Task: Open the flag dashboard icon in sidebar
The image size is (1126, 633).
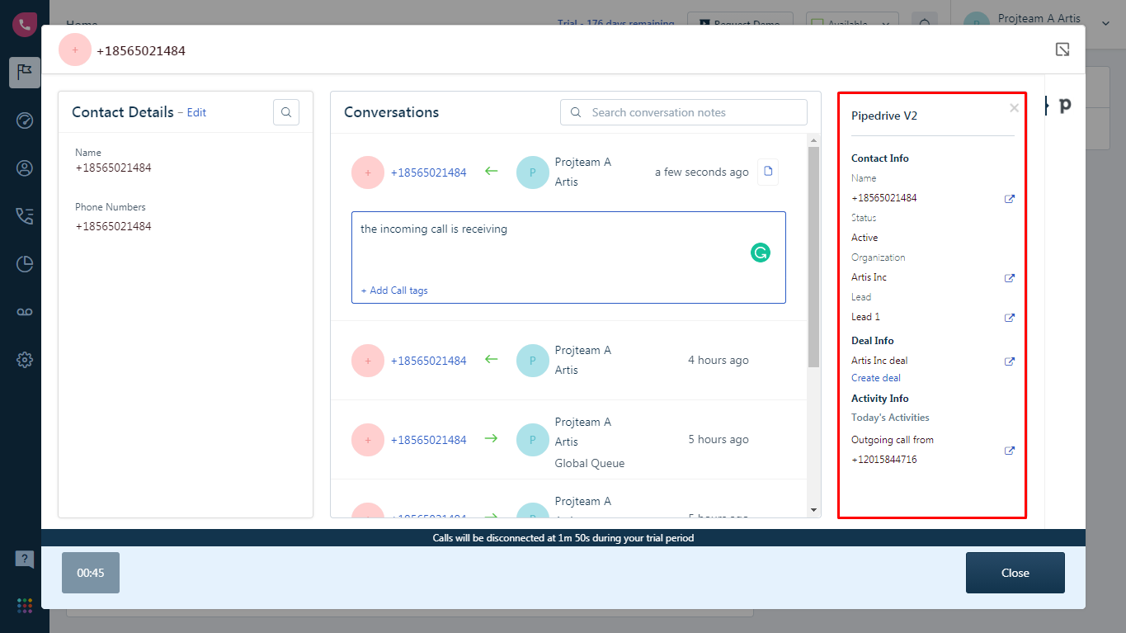Action: pyautogui.click(x=25, y=73)
